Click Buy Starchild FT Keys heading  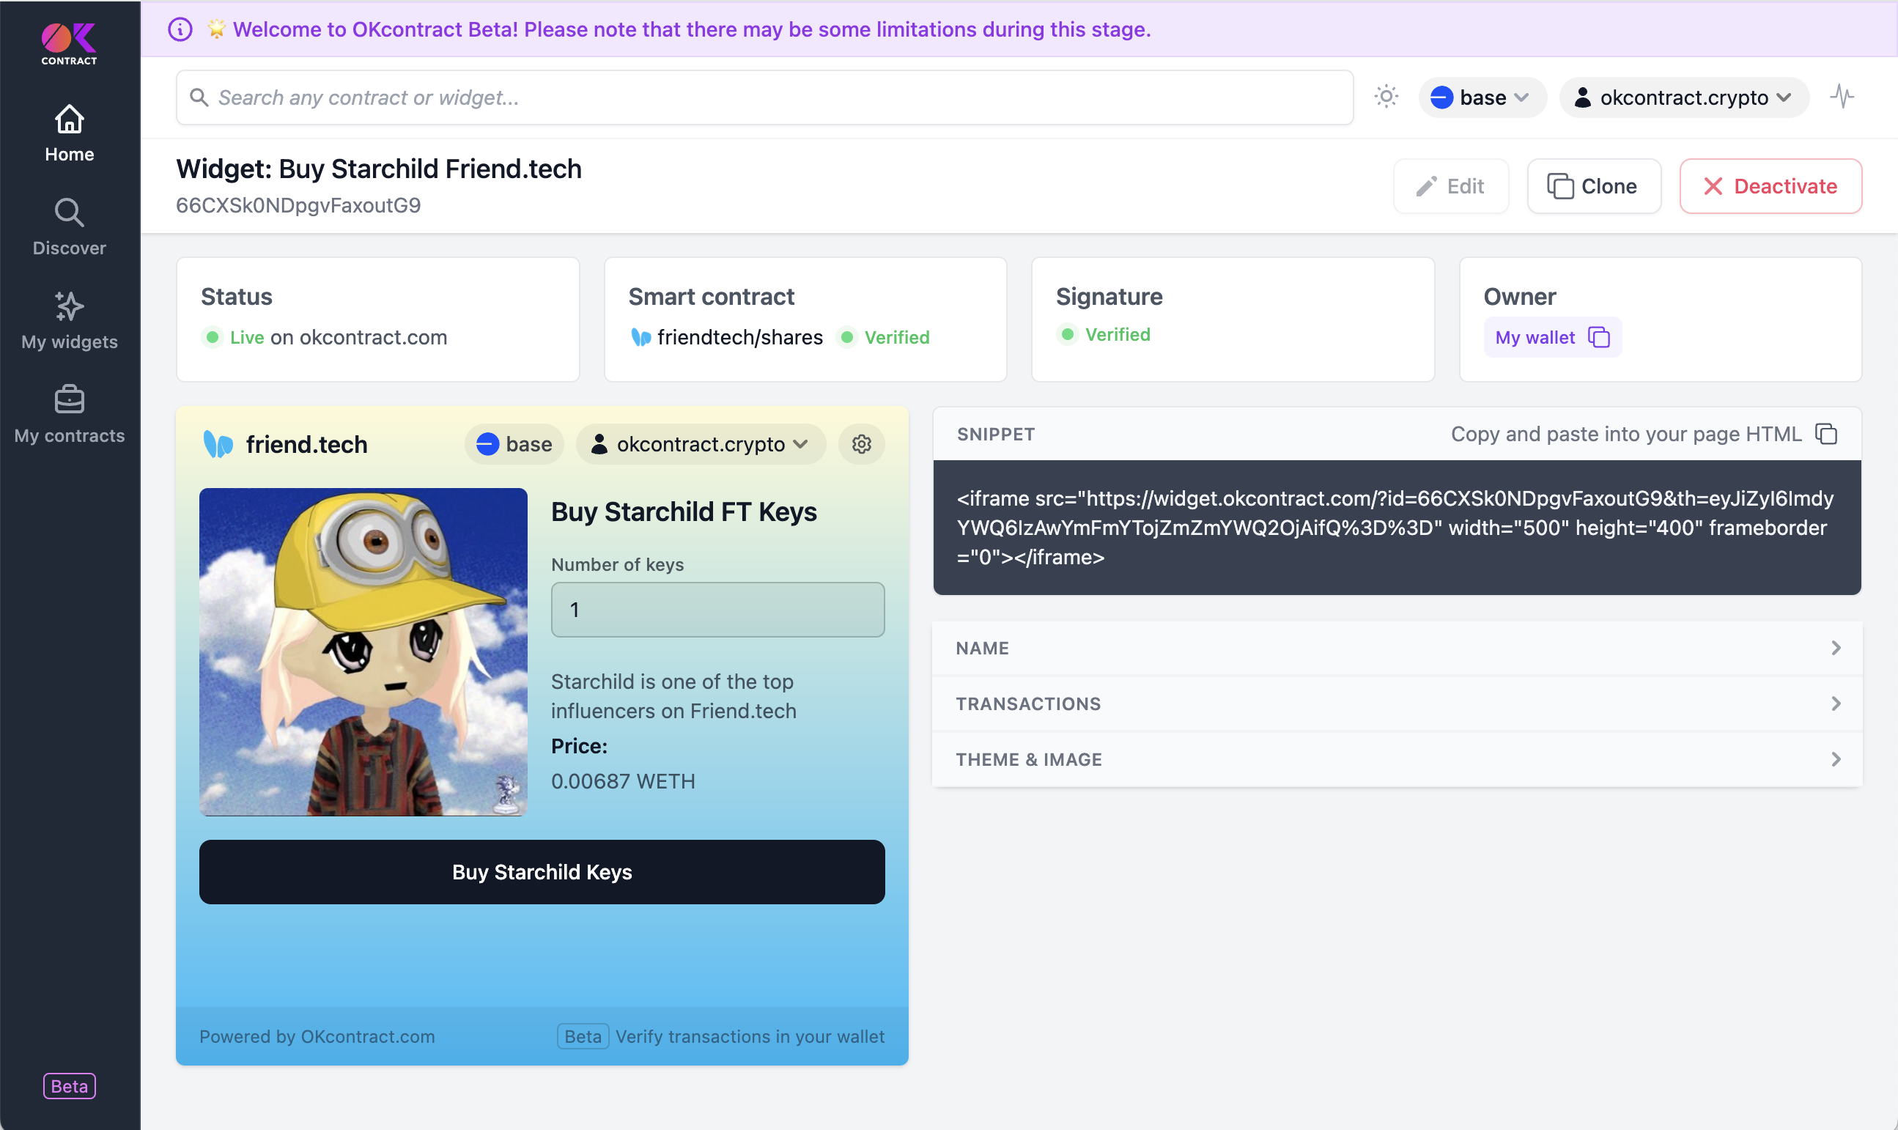point(684,512)
